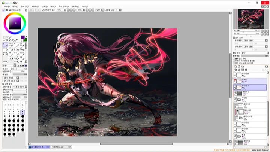
Task: Open the layer blend mode dropdown
Action: tap(268, 53)
